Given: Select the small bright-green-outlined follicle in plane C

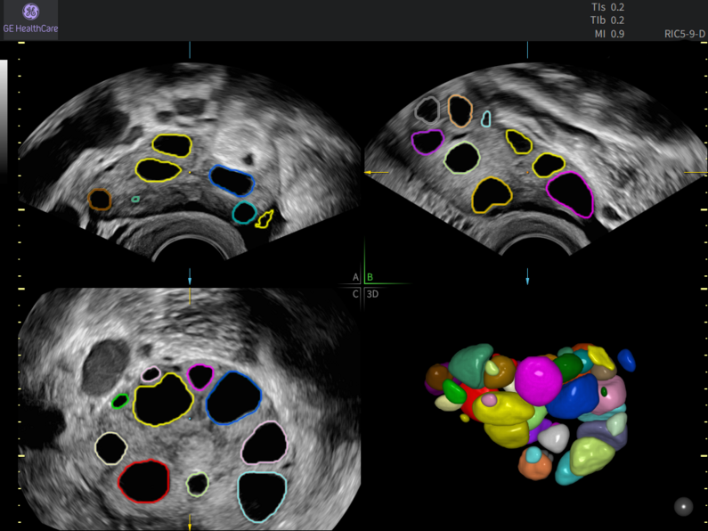Looking at the screenshot, I should click(120, 401).
